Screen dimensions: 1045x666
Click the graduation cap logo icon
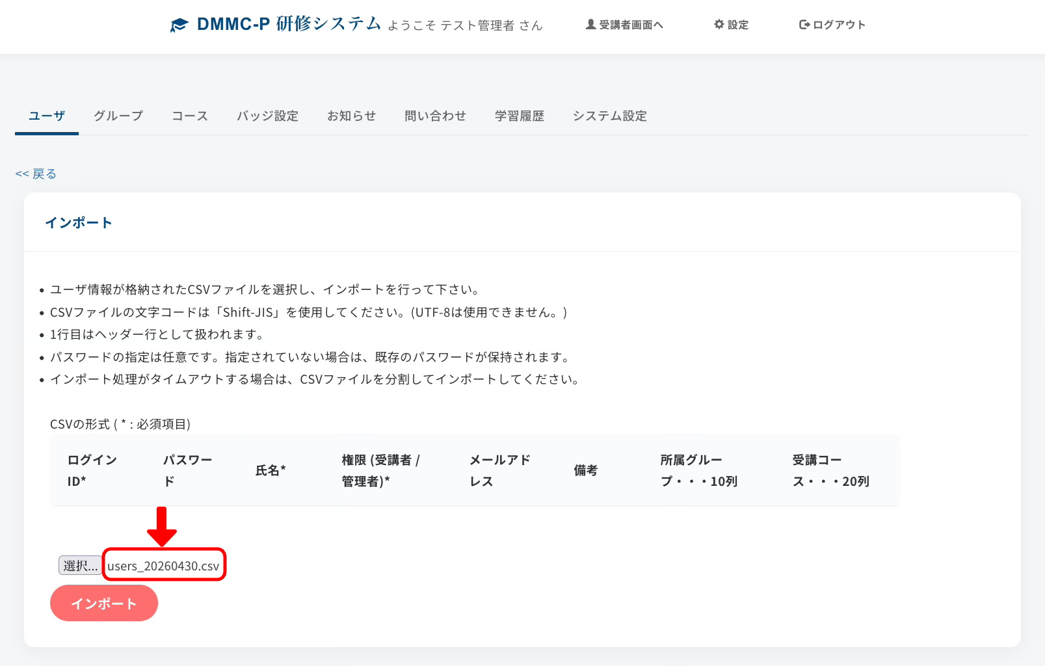point(179,25)
